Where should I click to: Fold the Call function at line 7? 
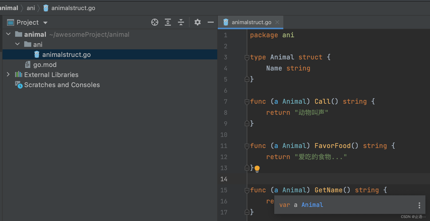(247, 102)
